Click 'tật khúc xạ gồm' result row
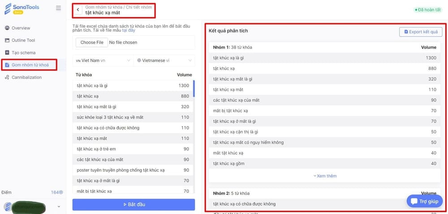The image size is (448, 214). [x=324, y=163]
